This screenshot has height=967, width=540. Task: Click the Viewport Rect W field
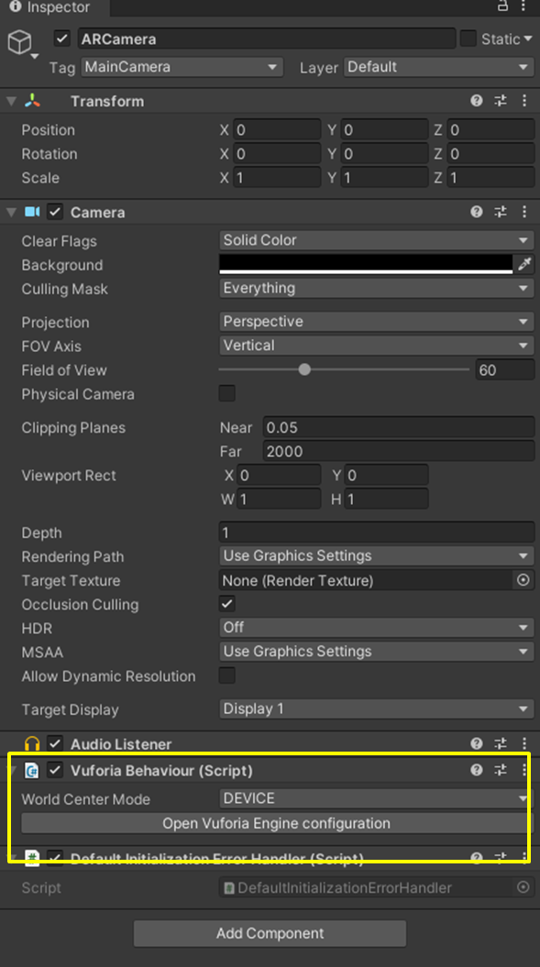[279, 499]
